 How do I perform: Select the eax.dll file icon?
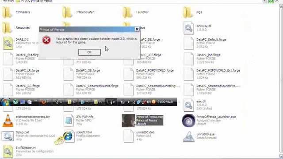pyautogui.click(x=189, y=105)
